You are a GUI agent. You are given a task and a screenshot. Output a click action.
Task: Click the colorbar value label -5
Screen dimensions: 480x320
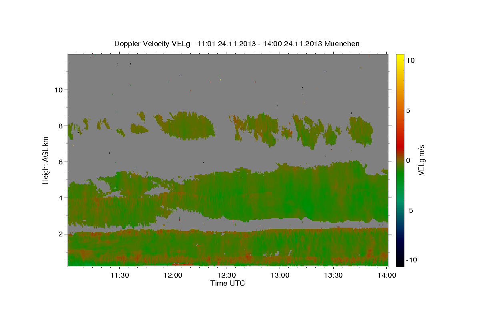tap(409, 210)
